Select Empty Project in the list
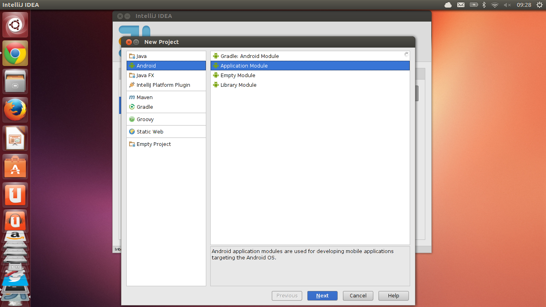Image resolution: width=546 pixels, height=307 pixels. [166, 144]
